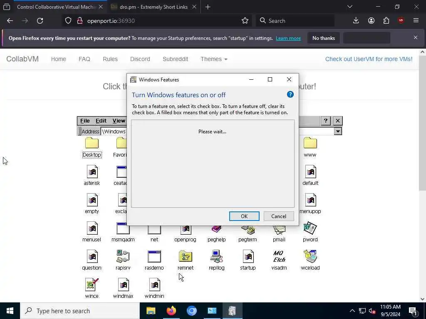Open the Subreddit link
The height and width of the screenshot is (319, 426).
[175, 59]
